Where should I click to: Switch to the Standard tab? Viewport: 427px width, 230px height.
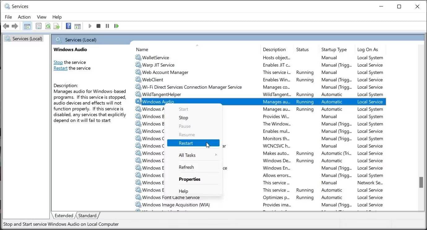tap(87, 215)
